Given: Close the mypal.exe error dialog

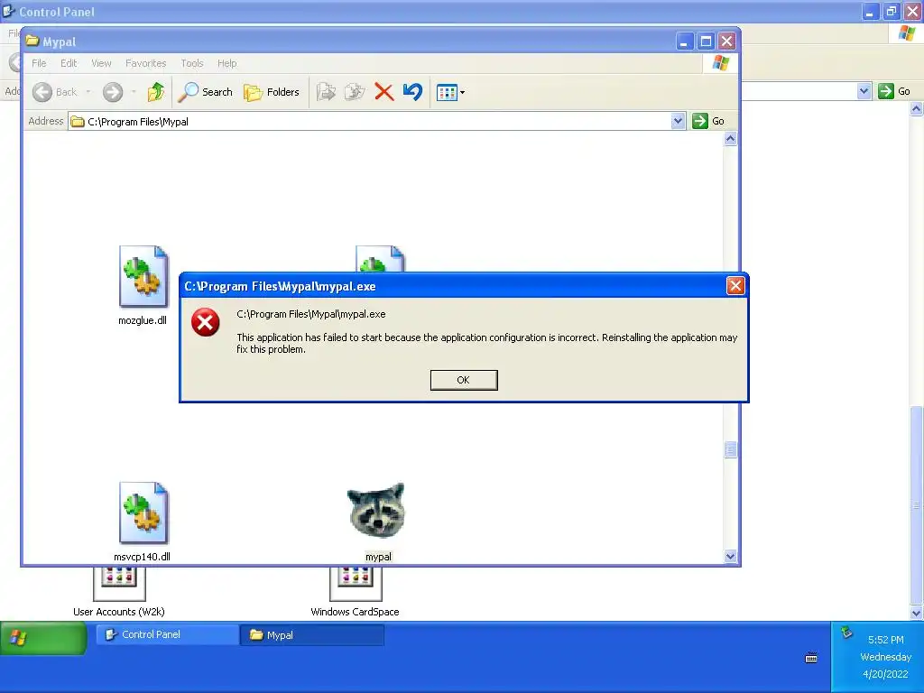Looking at the screenshot, I should (x=735, y=286).
